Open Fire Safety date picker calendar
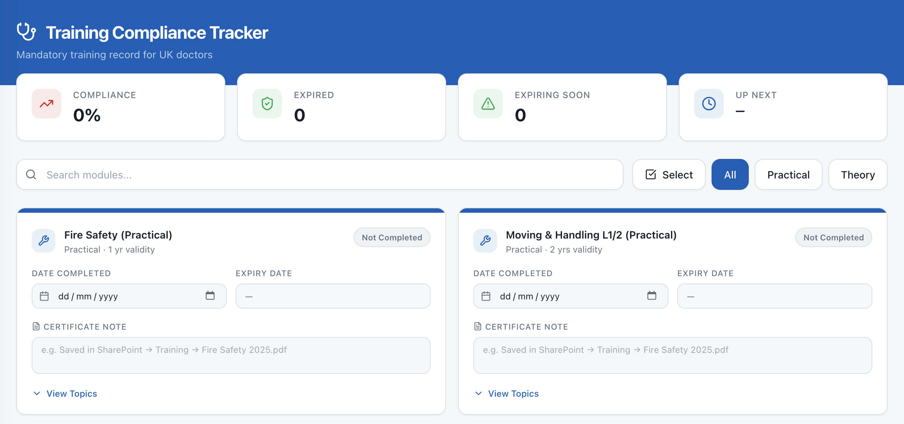Screen dimensions: 904x424 (x=210, y=296)
